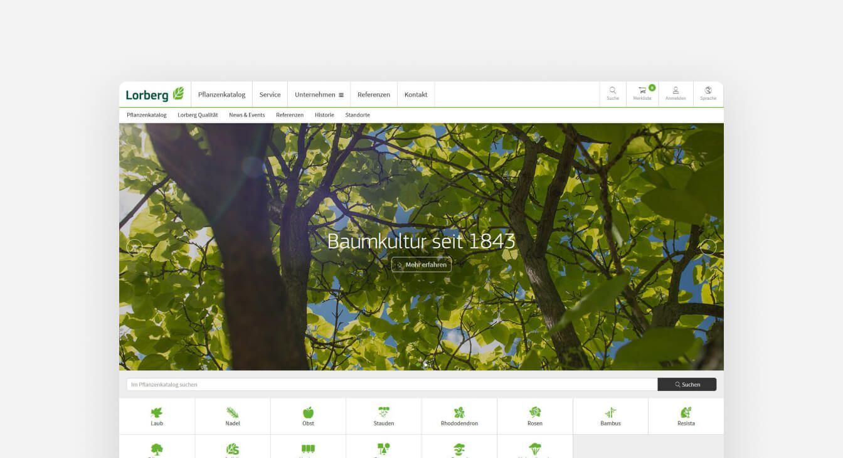
Task: Select the Nadel needle category icon
Action: (x=233, y=412)
